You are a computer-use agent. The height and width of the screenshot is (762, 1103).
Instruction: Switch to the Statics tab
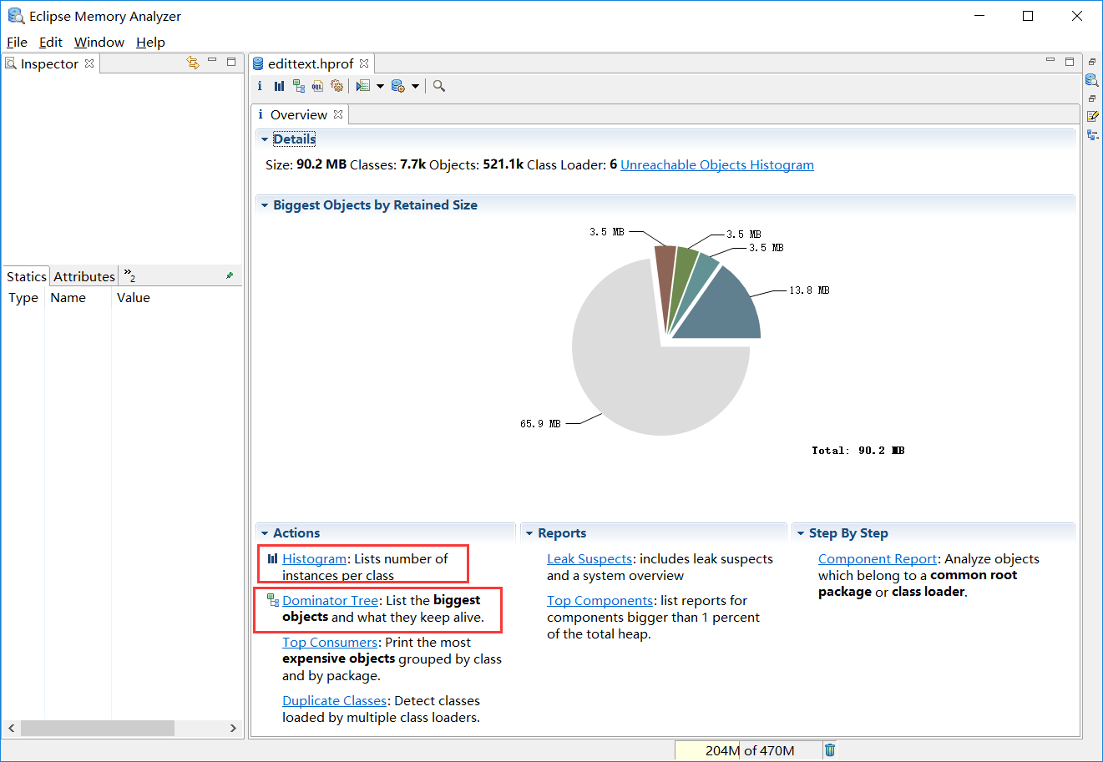click(27, 276)
